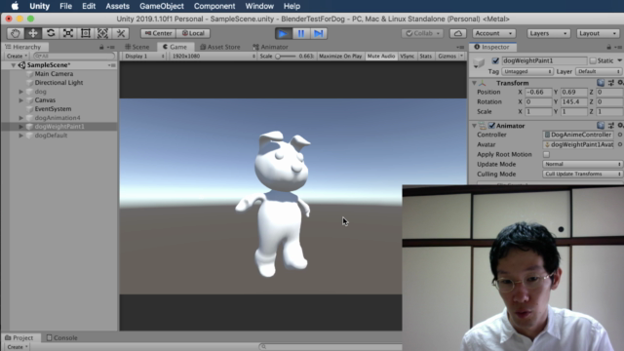Click the Inspector panel lock icon
Image resolution: width=624 pixels, height=351 pixels.
pos(608,47)
